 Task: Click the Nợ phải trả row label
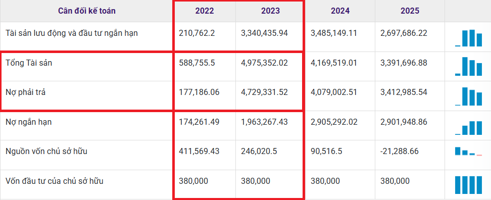[x=25, y=92]
